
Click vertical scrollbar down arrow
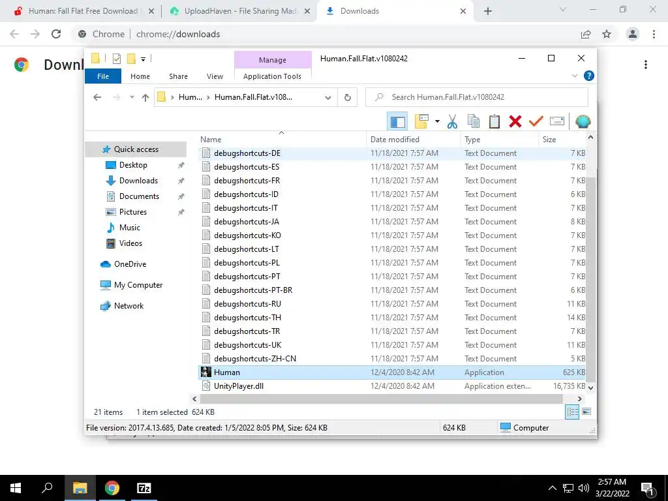(590, 387)
